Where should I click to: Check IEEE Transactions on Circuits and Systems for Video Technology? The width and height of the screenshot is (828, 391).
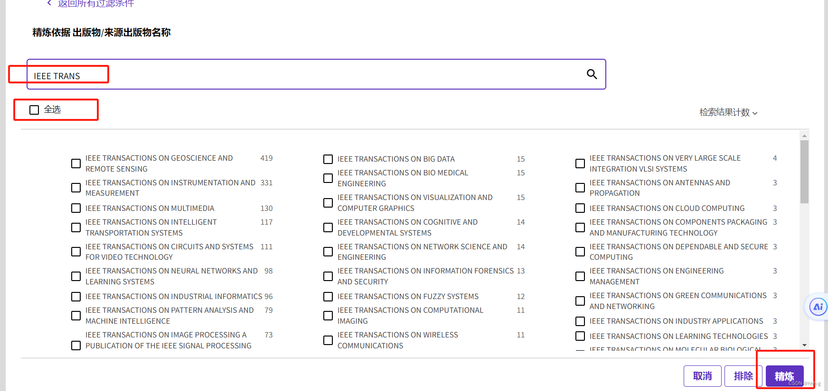point(76,252)
